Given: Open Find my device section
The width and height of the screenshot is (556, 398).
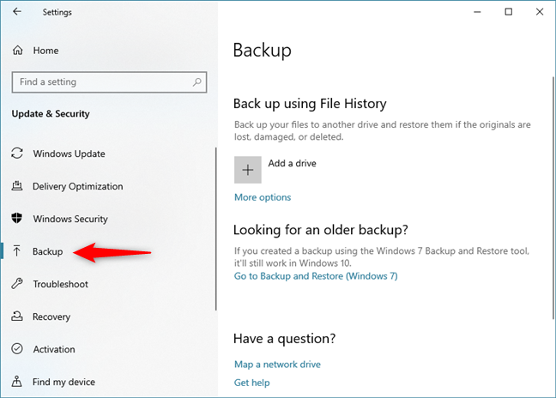Looking at the screenshot, I should click(63, 382).
